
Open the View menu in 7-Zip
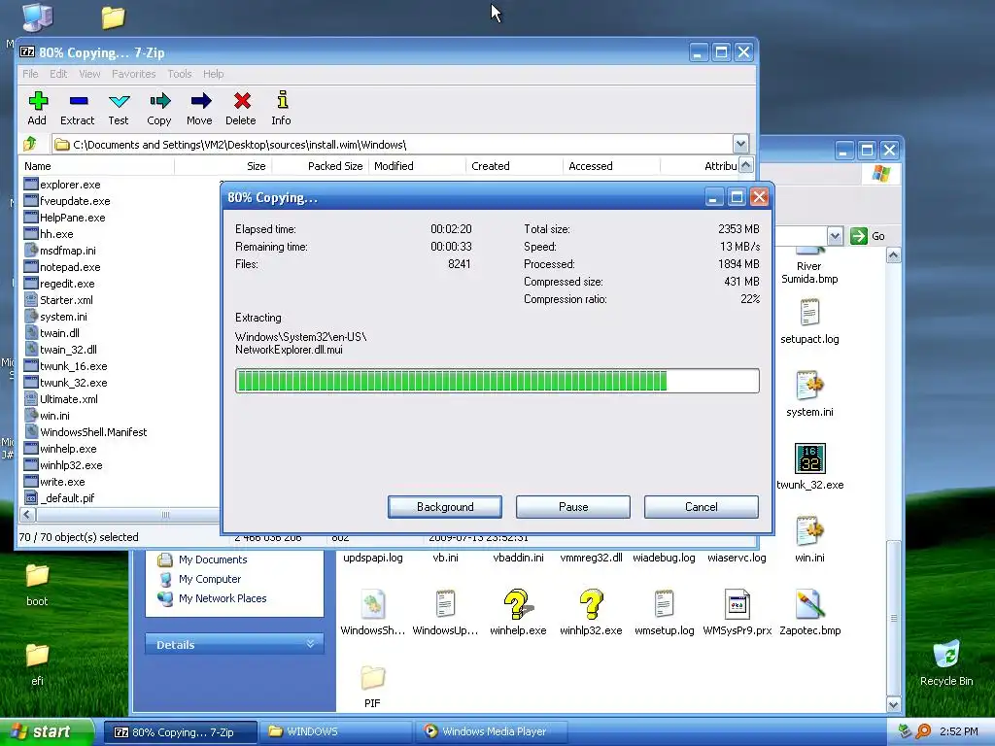click(89, 74)
